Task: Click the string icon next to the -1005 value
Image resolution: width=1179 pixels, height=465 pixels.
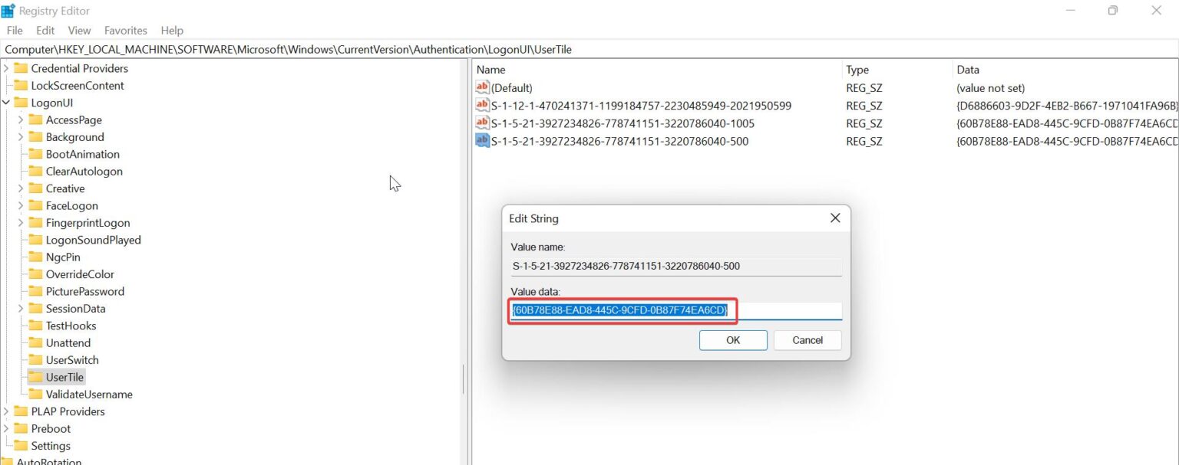Action: pyautogui.click(x=482, y=123)
